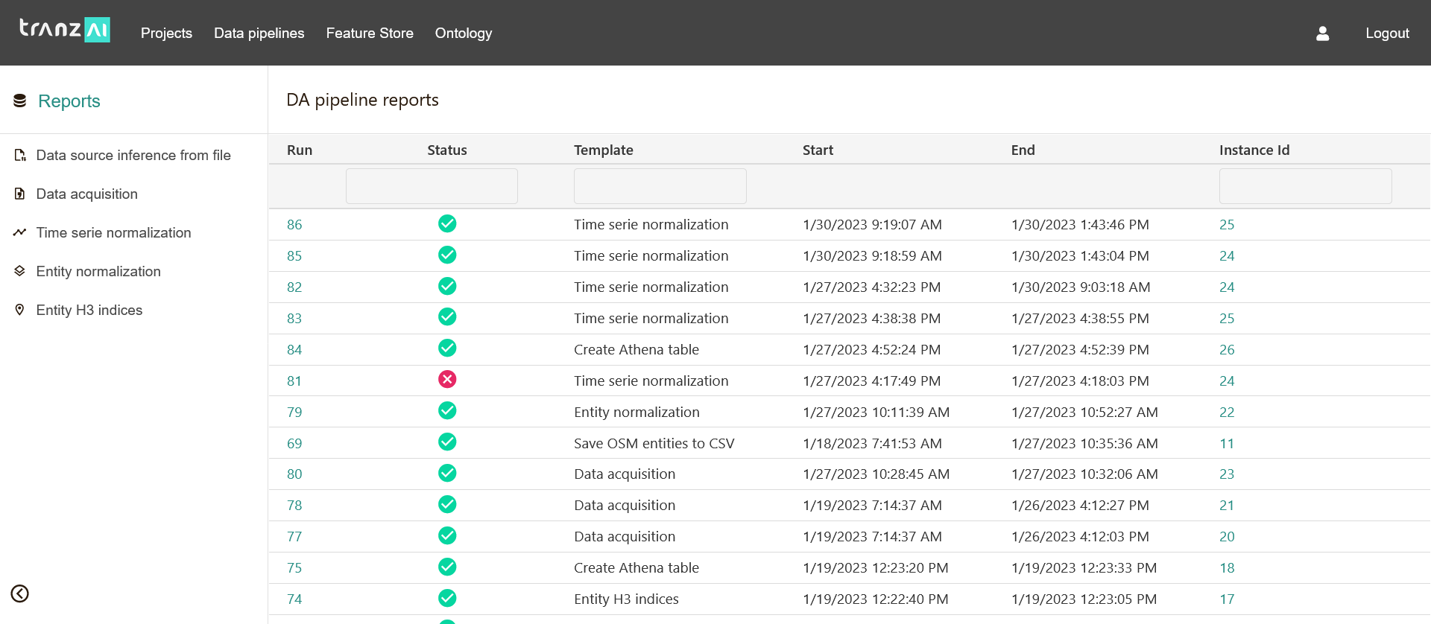This screenshot has width=1431, height=624.
Task: Click the tranzAI logo
Action: 65,30
